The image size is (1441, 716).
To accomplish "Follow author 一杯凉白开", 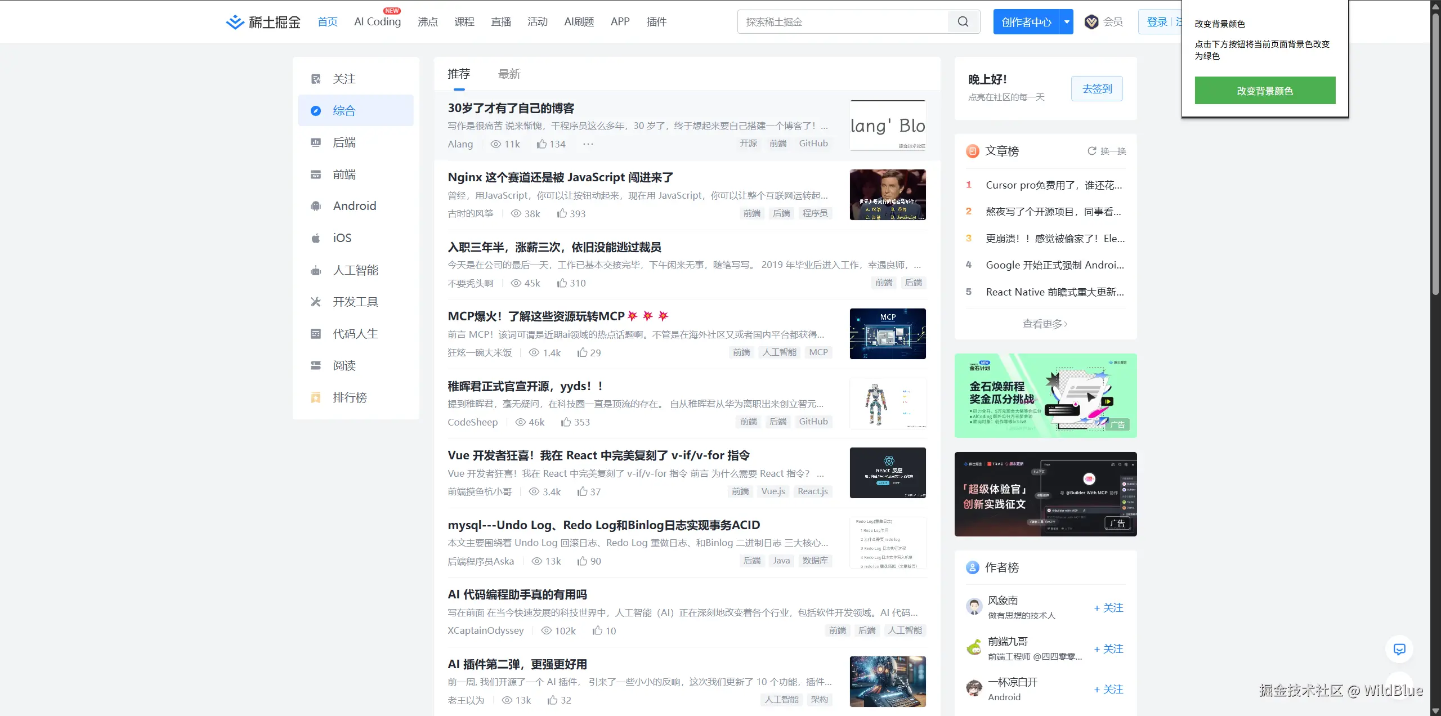I will click(1108, 690).
